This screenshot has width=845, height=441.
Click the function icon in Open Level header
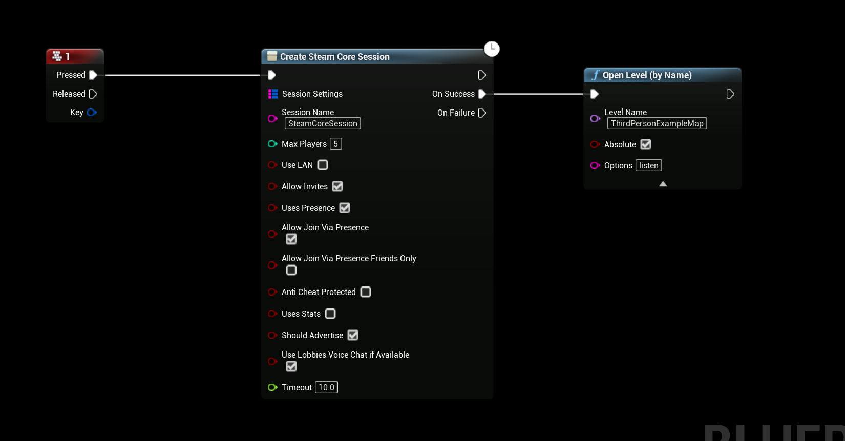[x=596, y=75]
